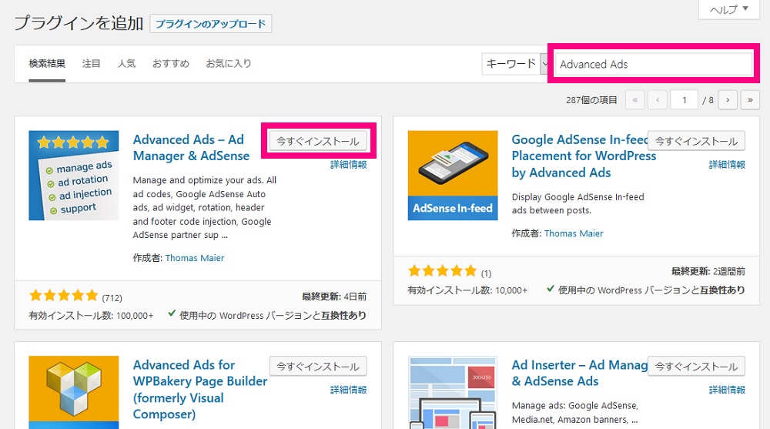Click プラグインのアップロード button
Viewport: 770px width, 429px height.
[x=211, y=24]
